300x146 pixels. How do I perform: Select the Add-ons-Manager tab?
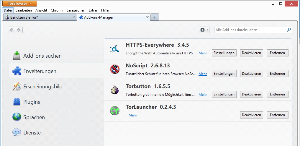tap(114, 17)
